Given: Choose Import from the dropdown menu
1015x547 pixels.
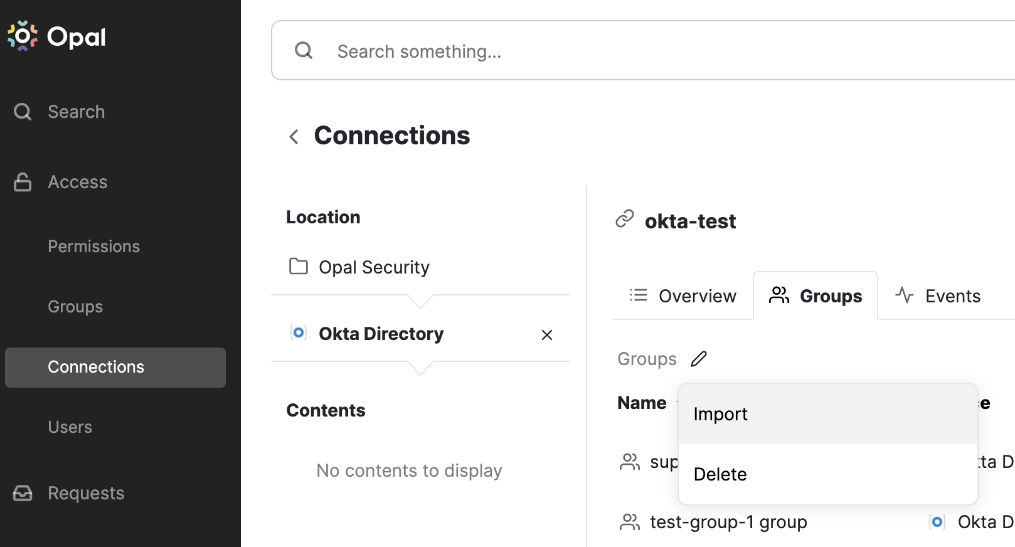Looking at the screenshot, I should pyautogui.click(x=721, y=414).
